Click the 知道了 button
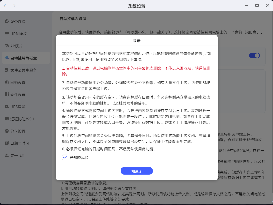Screen dimensions: 273x205 tap(137, 171)
